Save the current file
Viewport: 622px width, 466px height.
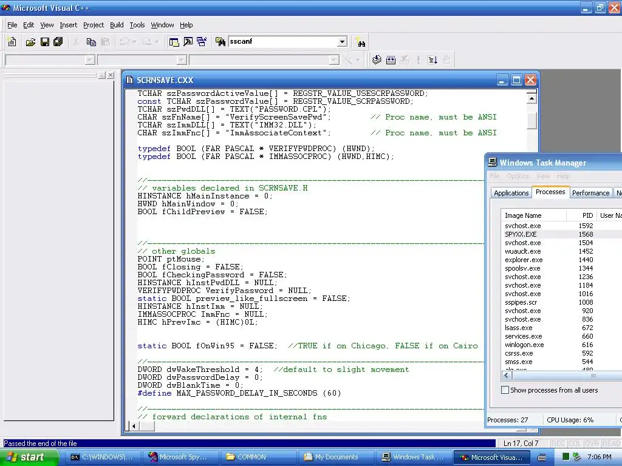(44, 42)
